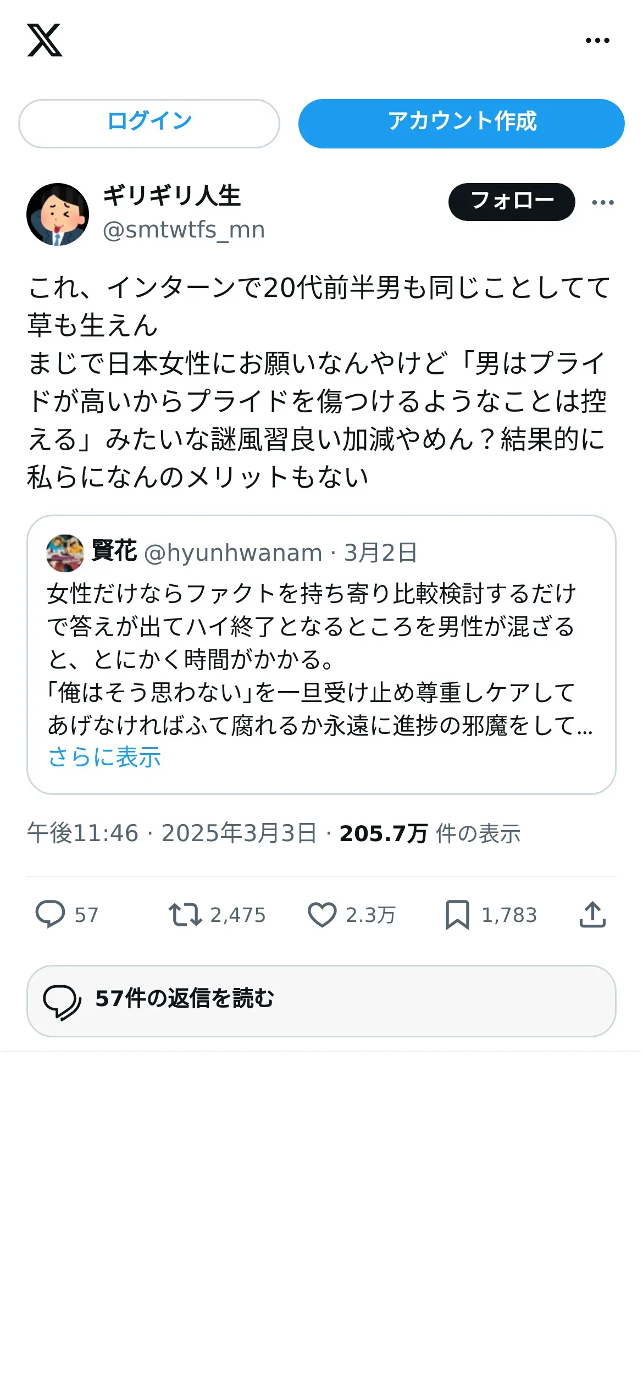Bookmark the post via bookmark icon
The image size is (643, 1392).
(457, 915)
